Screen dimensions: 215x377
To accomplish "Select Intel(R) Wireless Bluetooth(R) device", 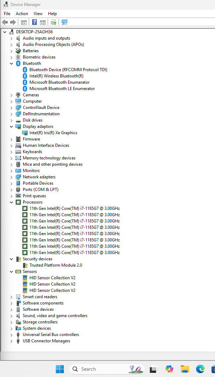I will coord(56,76).
